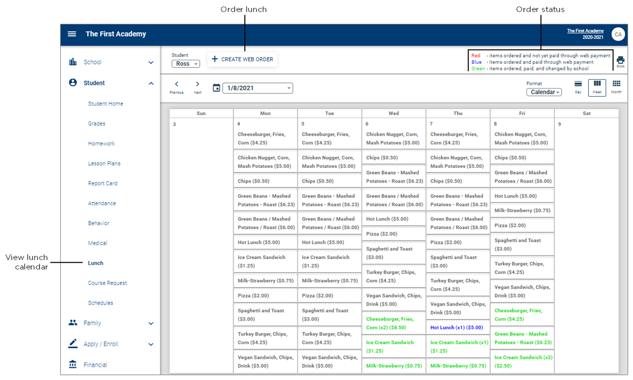Image resolution: width=633 pixels, height=380 pixels.
Task: Open the Format Calendar dropdown
Action: 544,92
